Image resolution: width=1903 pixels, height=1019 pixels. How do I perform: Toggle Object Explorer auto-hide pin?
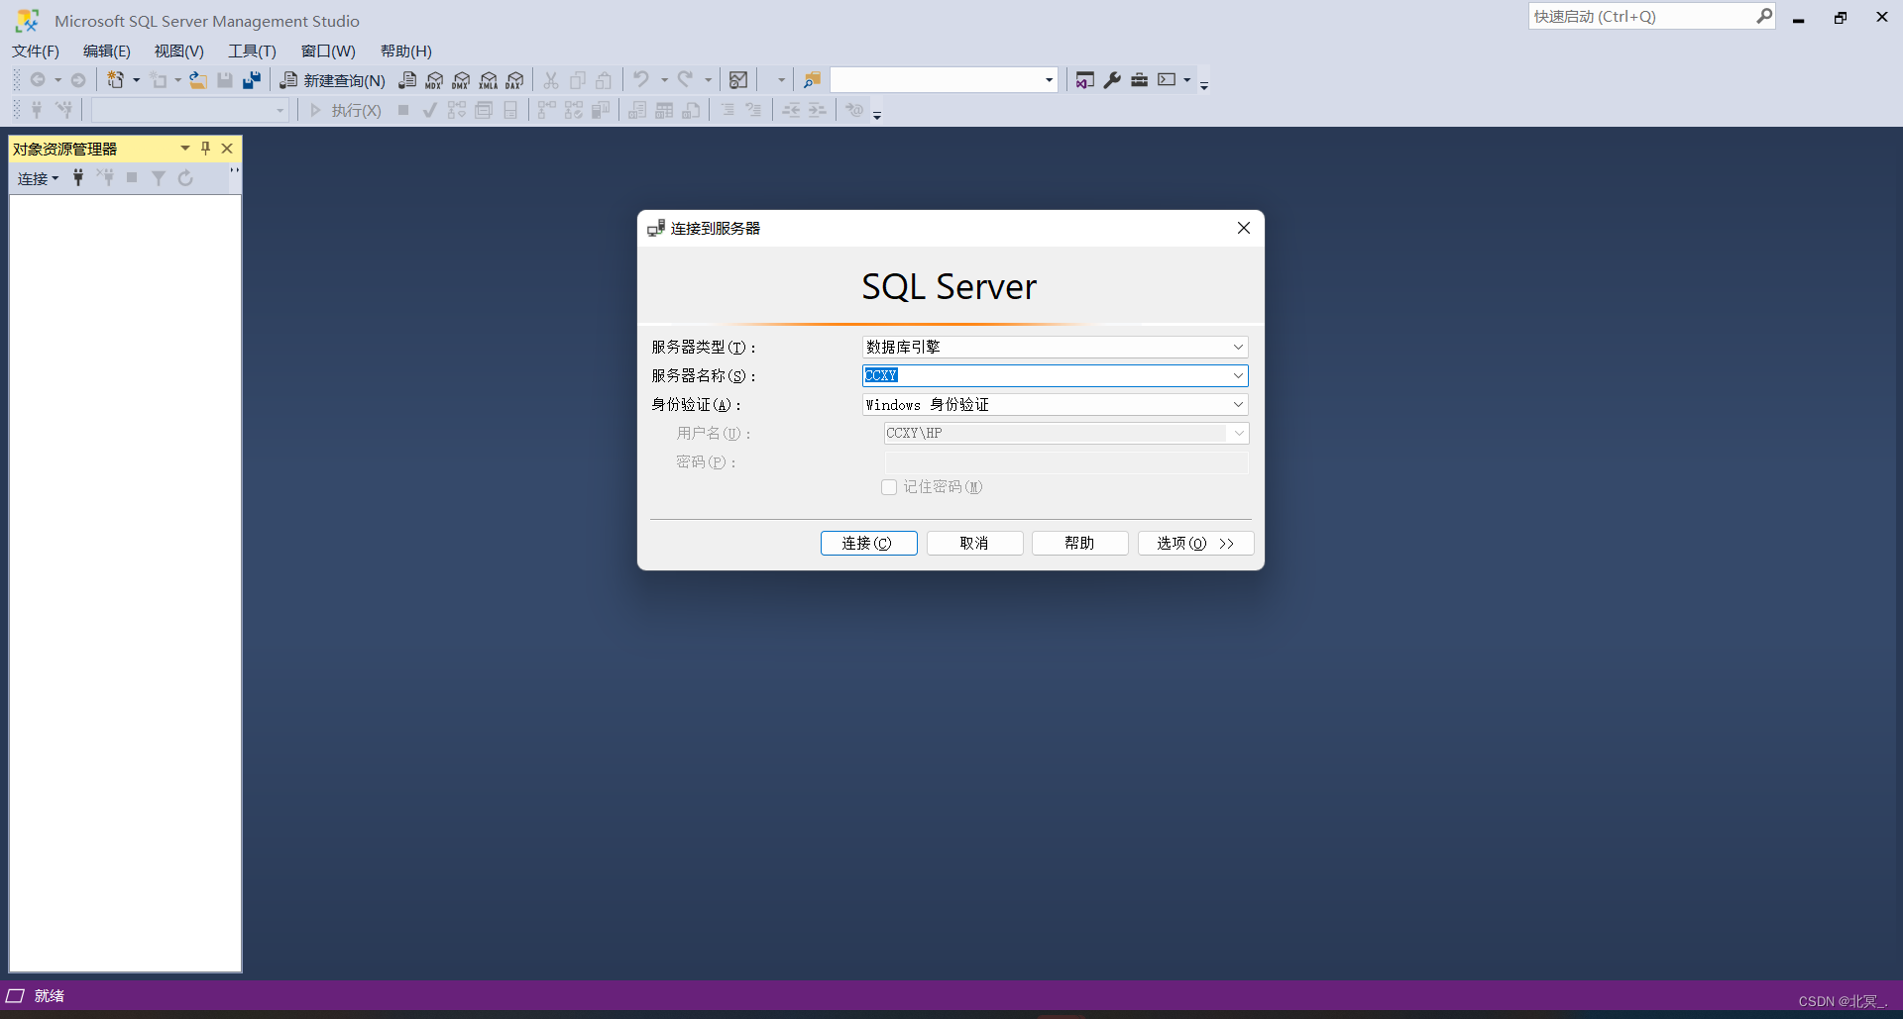pyautogui.click(x=206, y=149)
